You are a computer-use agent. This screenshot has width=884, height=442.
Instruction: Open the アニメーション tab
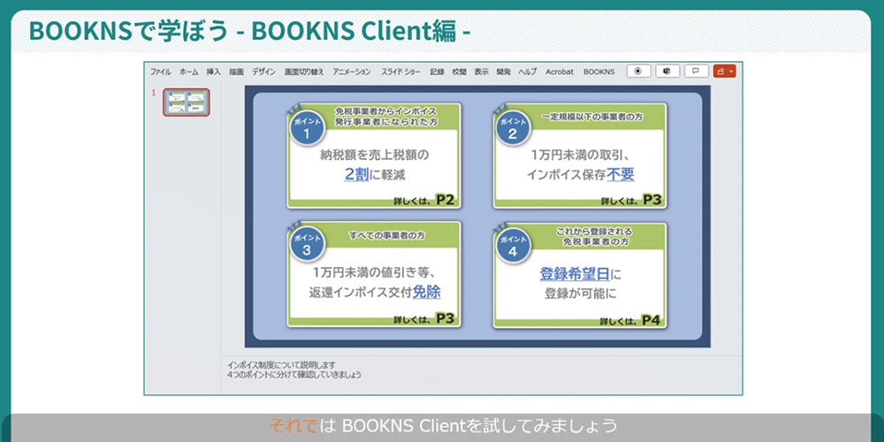[x=352, y=72]
